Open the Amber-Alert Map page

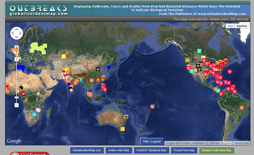coord(119,150)
